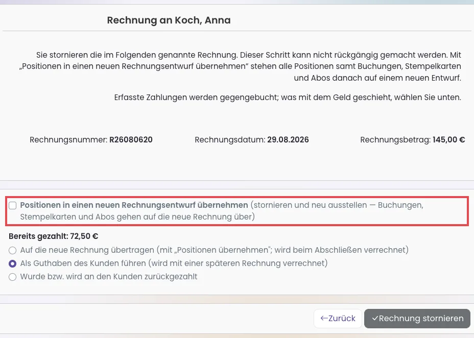Select 'Als Guthaben des Kunden führen' option

(12, 263)
